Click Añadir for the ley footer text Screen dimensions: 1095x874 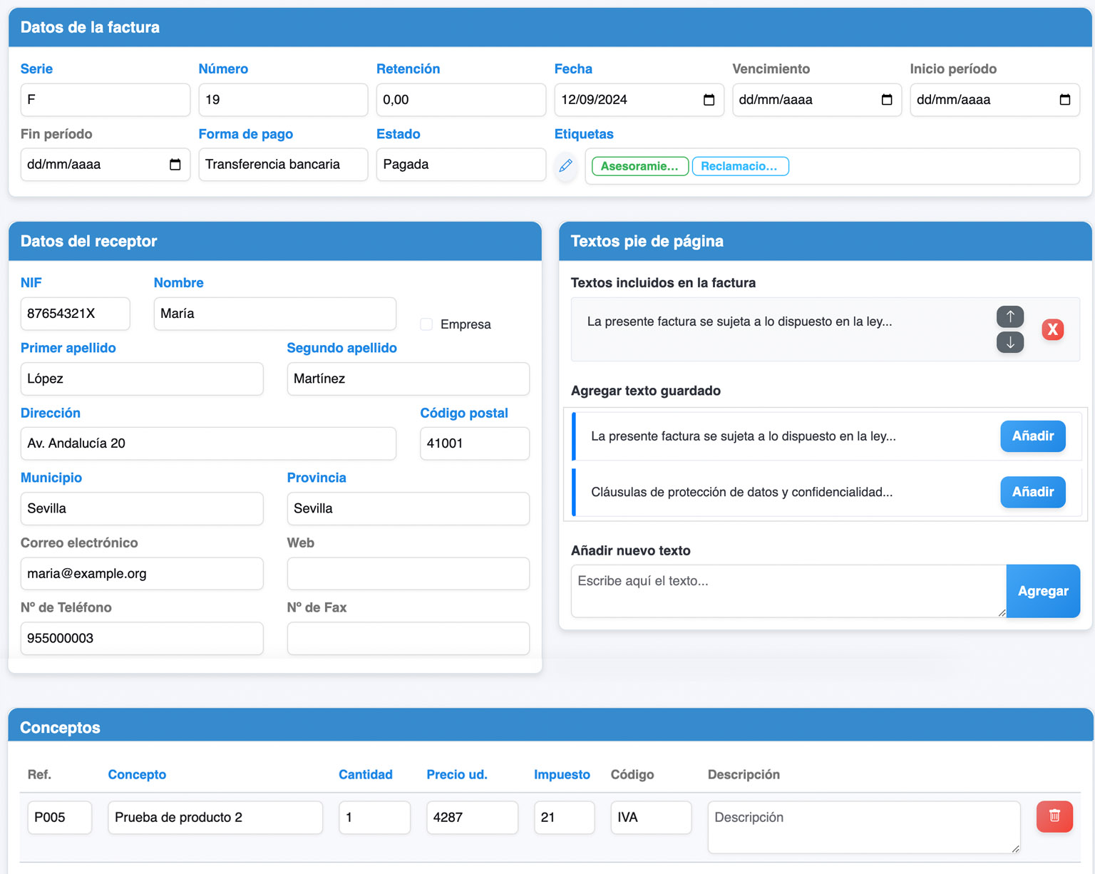[1032, 436]
